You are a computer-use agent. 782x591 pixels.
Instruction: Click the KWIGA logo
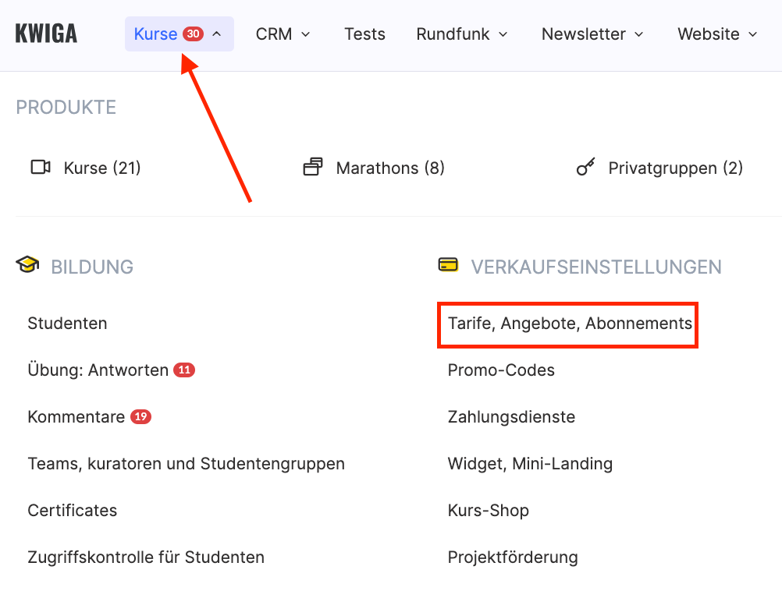(x=46, y=34)
